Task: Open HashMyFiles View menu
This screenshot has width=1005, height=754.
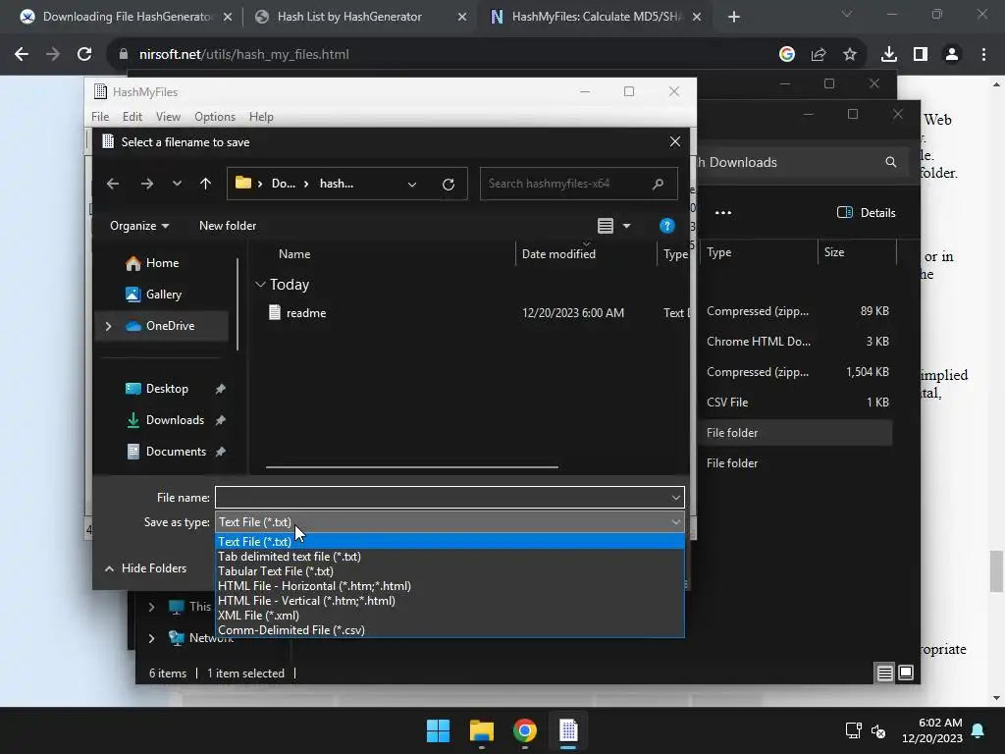Action: coord(168,117)
